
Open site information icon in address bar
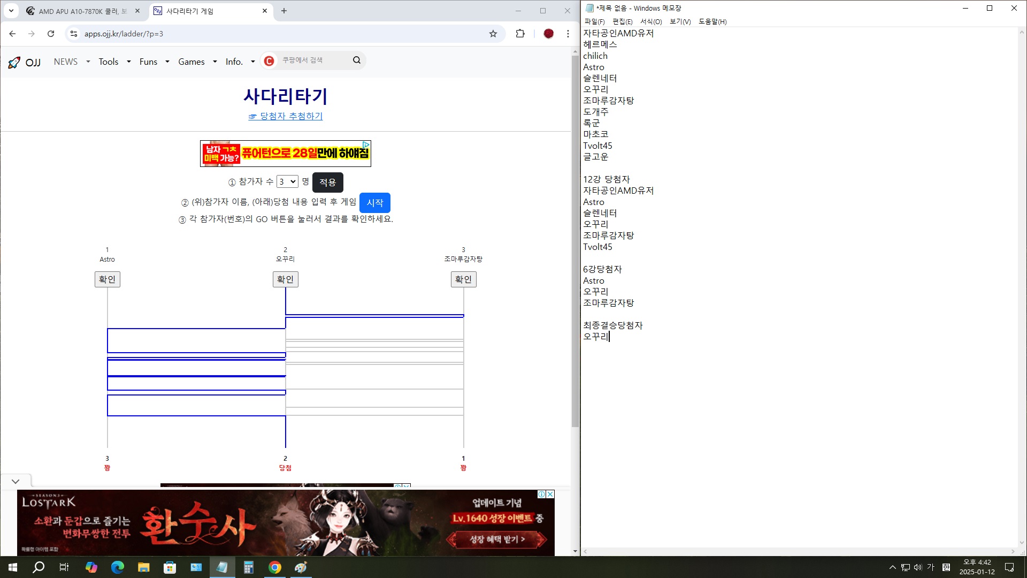74,34
